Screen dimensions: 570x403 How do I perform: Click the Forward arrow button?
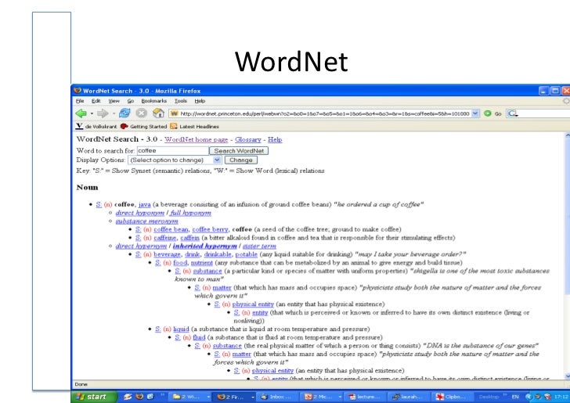(x=103, y=113)
